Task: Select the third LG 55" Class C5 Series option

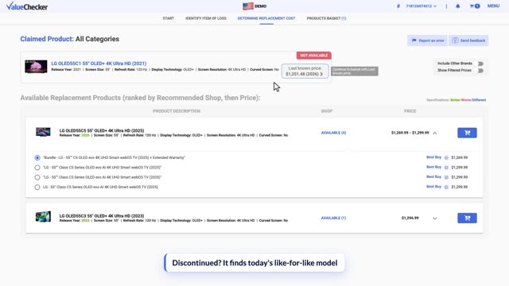Action: (x=37, y=177)
